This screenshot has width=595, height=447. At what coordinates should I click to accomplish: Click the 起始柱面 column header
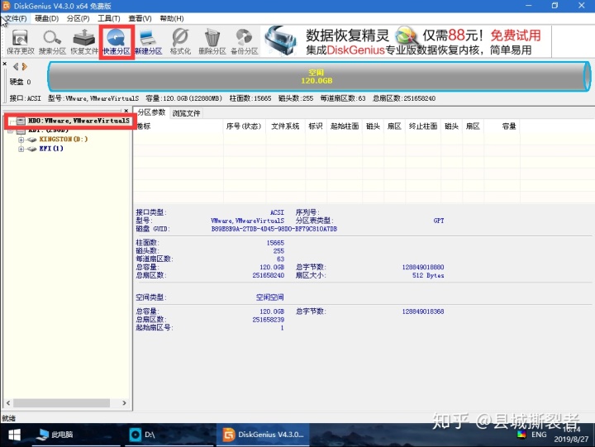coord(345,126)
